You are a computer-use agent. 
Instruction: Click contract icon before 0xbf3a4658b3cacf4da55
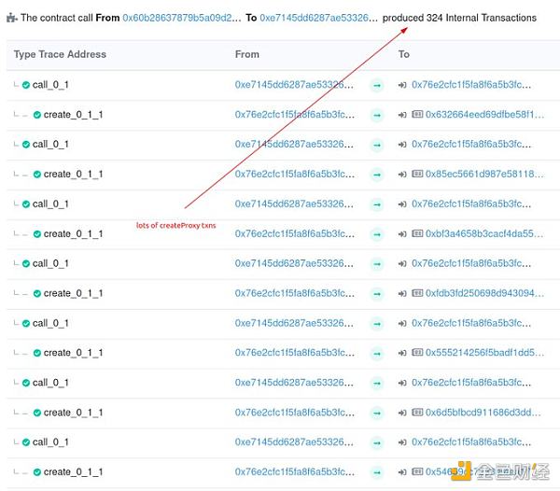tap(417, 233)
